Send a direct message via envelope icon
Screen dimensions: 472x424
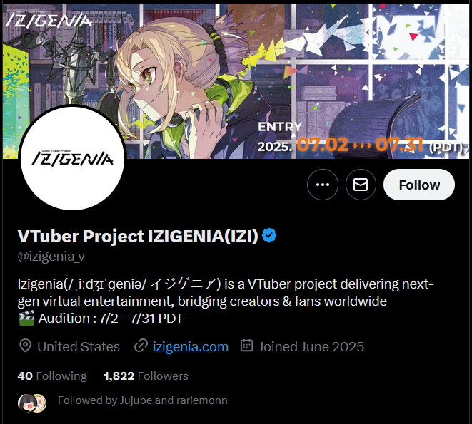click(x=361, y=185)
